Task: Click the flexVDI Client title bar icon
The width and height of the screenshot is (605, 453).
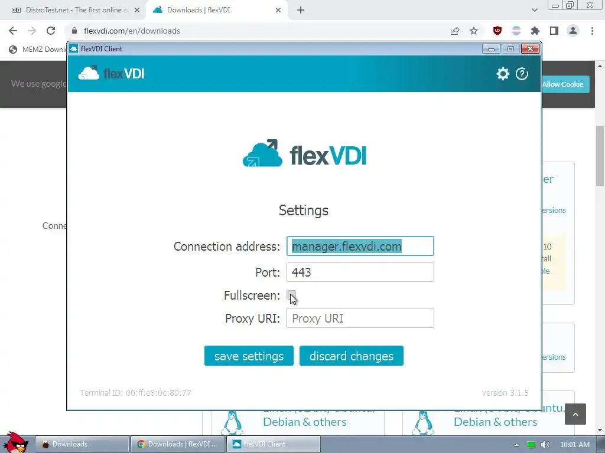Action: tap(74, 49)
